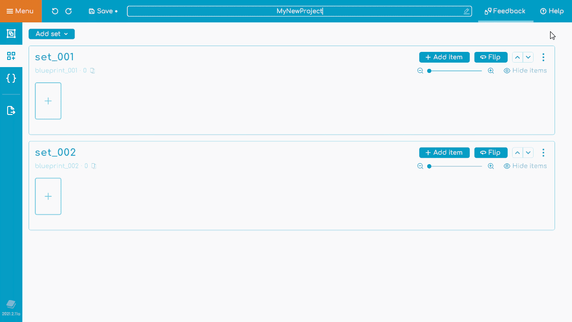Open the data braces panel in sidebar

coord(11,78)
